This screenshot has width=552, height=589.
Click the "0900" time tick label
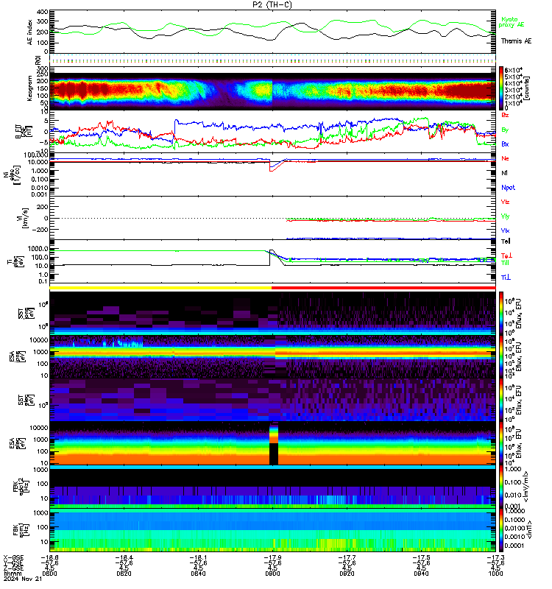click(x=272, y=574)
